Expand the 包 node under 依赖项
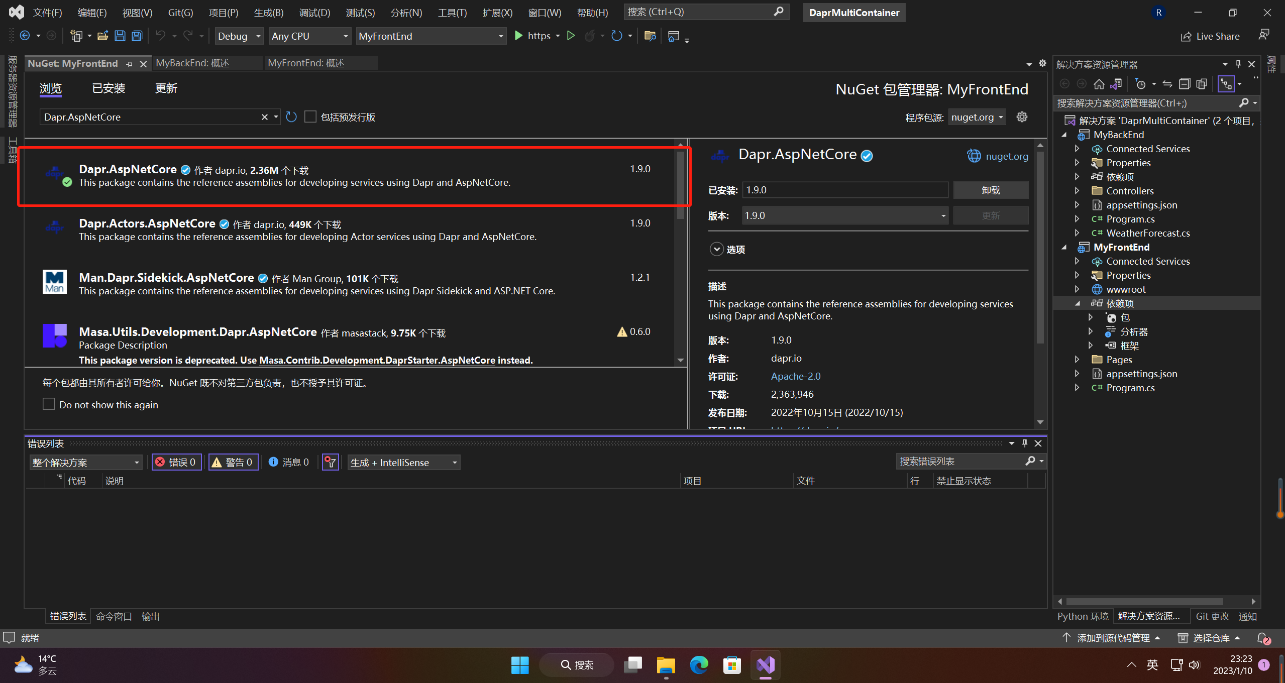The image size is (1285, 683). tap(1090, 317)
